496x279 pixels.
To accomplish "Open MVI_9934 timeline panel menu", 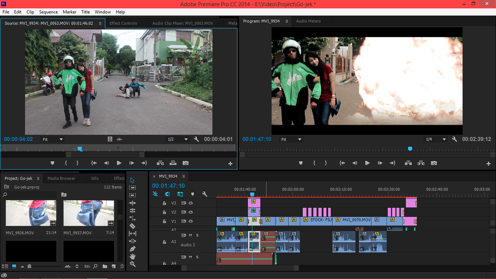I will coord(184,176).
